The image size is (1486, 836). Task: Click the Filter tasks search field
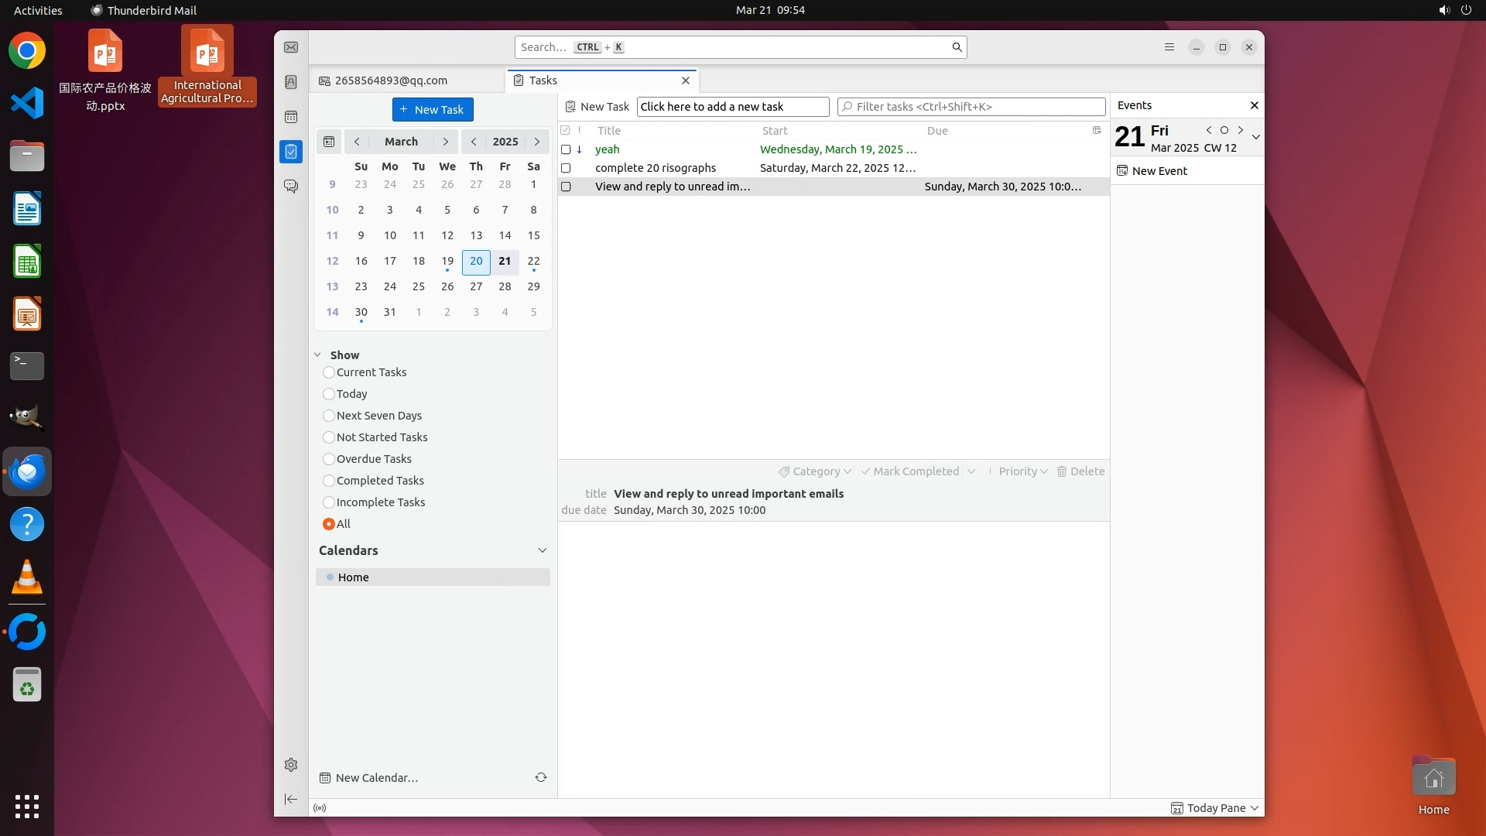point(971,107)
